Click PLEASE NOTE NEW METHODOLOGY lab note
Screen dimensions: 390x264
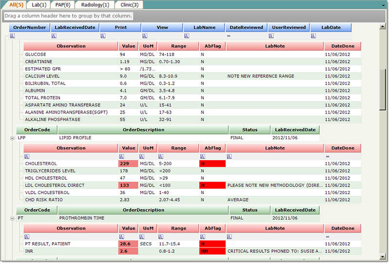(275, 185)
